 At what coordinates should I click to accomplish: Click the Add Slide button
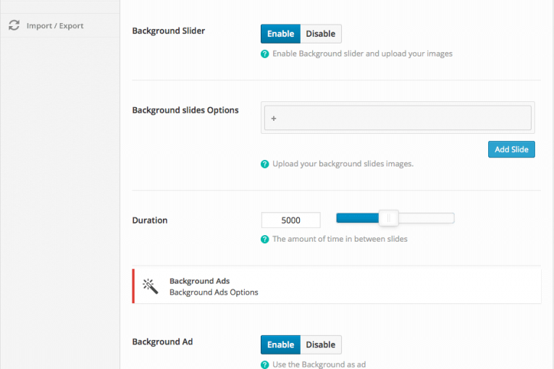511,149
